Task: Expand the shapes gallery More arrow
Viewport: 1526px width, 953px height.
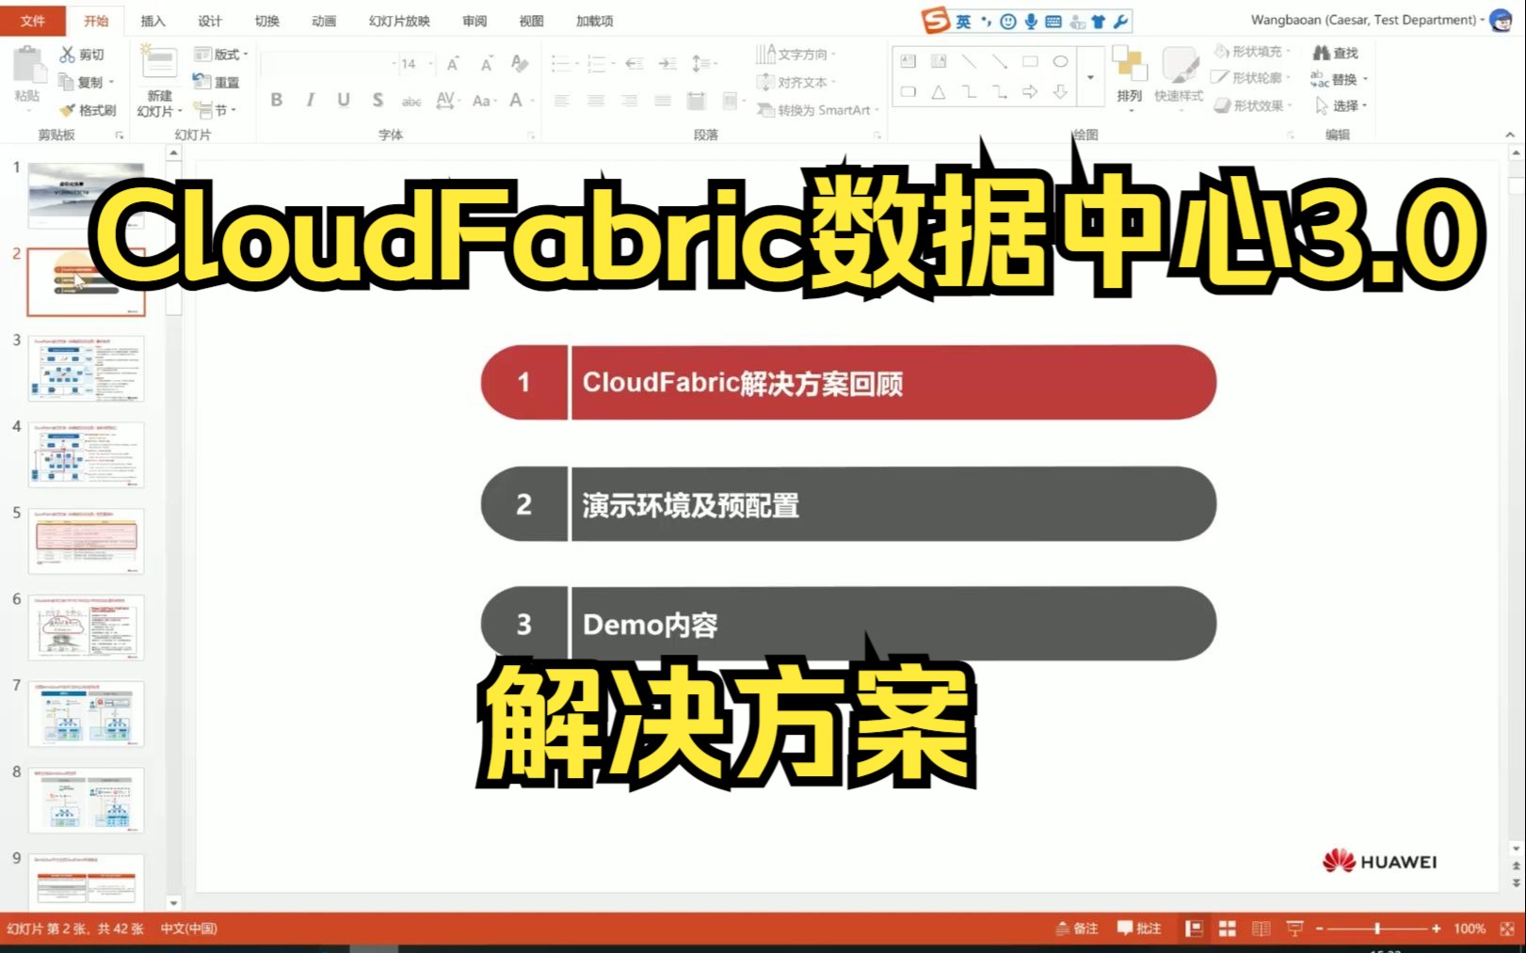Action: coord(1090,77)
